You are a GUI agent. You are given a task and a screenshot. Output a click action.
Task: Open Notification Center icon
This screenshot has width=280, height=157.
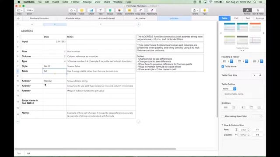point(261,2)
